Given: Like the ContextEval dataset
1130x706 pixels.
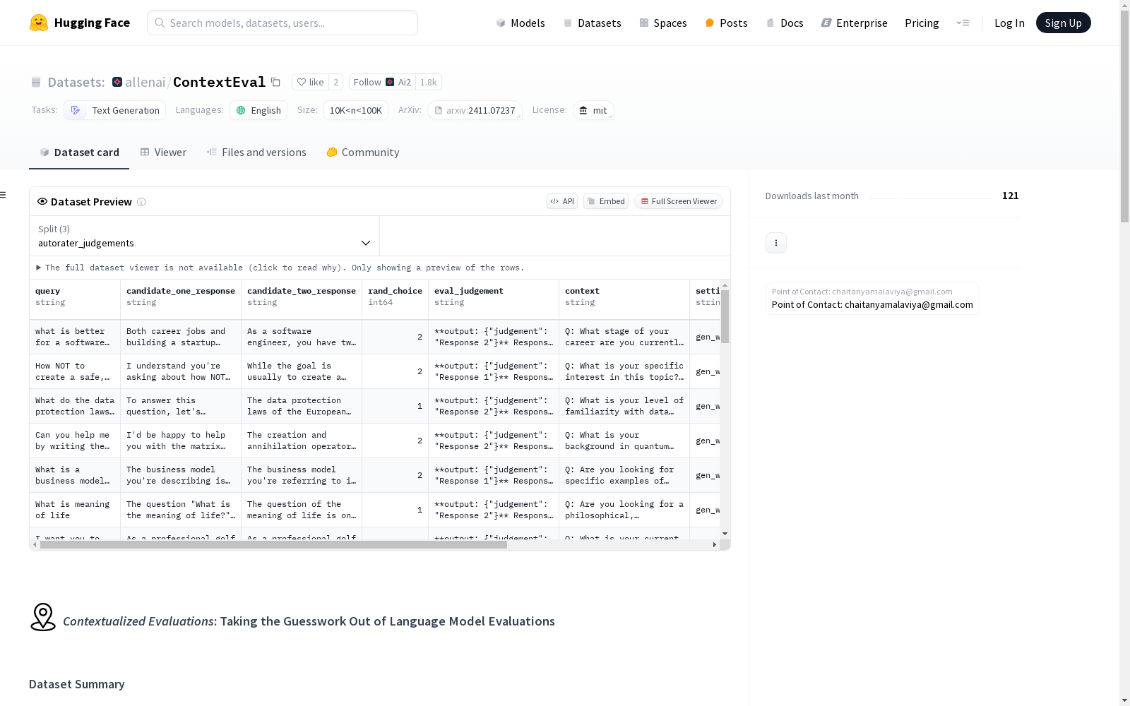Looking at the screenshot, I should (310, 82).
